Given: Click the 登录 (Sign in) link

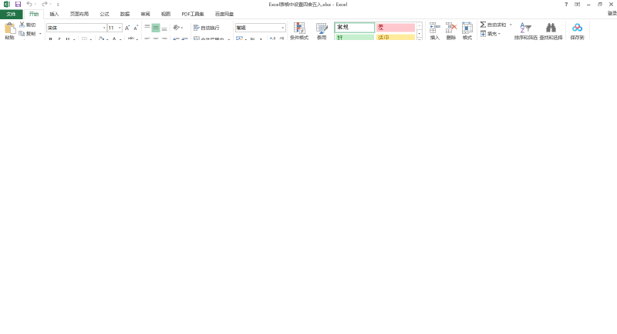Looking at the screenshot, I should [x=612, y=13].
